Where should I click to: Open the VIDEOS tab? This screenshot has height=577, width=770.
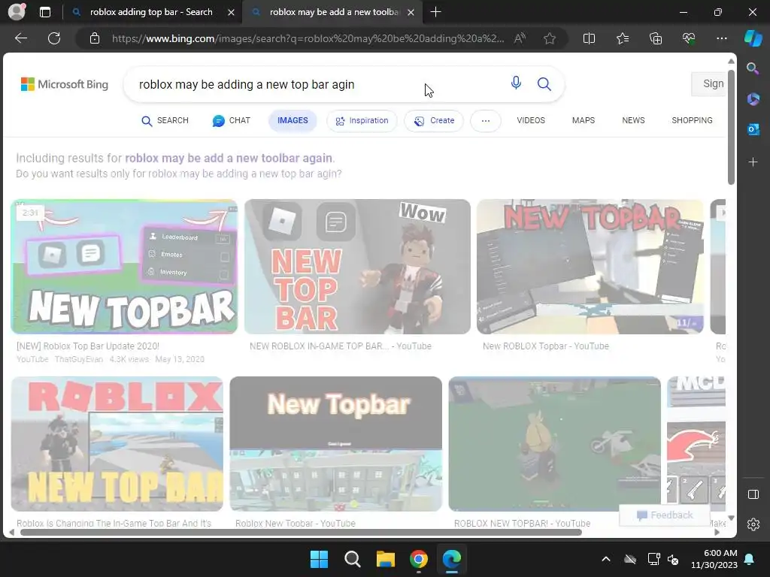pyautogui.click(x=531, y=121)
